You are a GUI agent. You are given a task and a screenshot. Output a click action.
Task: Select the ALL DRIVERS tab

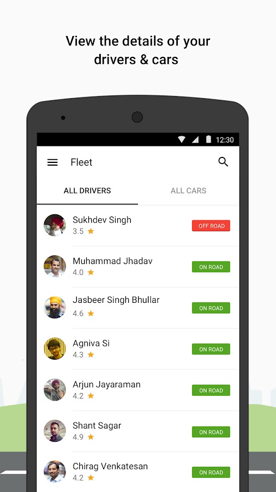tap(87, 190)
